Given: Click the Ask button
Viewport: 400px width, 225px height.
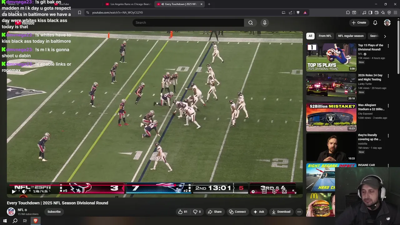Looking at the screenshot, I should point(259,212).
